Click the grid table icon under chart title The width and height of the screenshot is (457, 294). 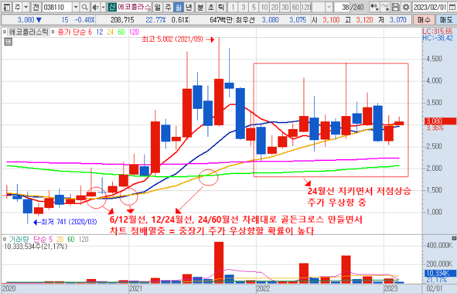[8, 42]
